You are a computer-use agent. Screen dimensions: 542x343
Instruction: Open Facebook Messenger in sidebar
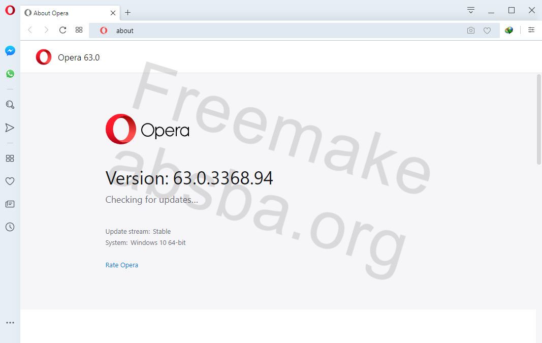10,51
